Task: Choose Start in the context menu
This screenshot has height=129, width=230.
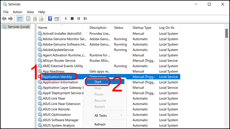Action: [x=98, y=82]
